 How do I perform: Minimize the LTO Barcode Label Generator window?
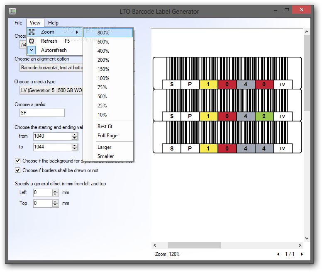point(276,10)
